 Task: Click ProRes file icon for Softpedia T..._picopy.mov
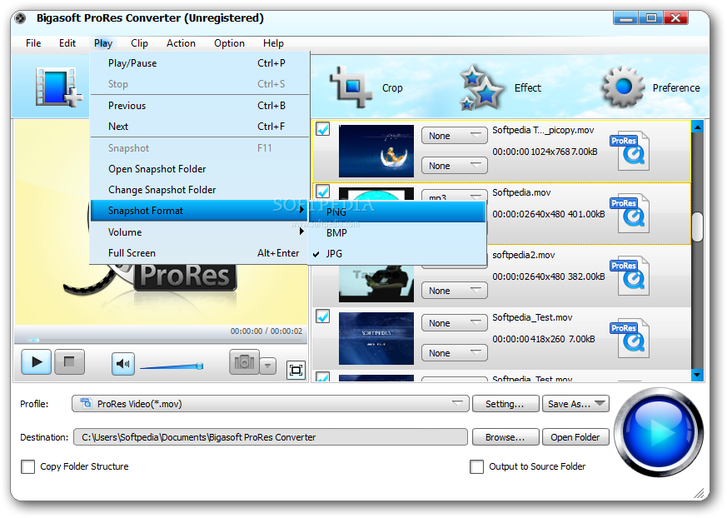coord(630,150)
